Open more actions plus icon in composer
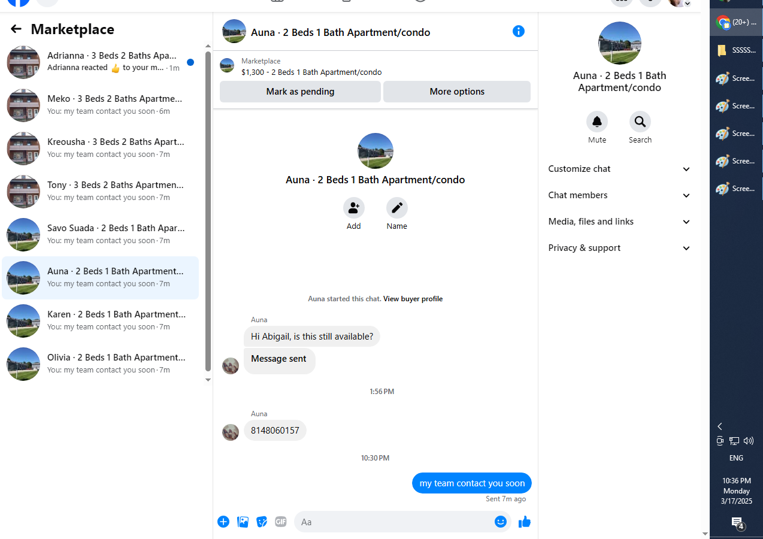Screen dimensions: 763x539 coord(223,522)
